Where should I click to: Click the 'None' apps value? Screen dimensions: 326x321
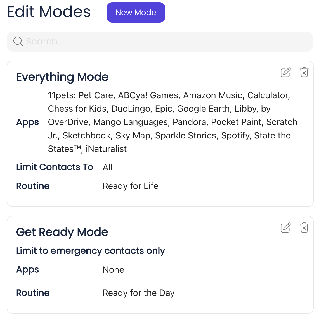pos(113,270)
